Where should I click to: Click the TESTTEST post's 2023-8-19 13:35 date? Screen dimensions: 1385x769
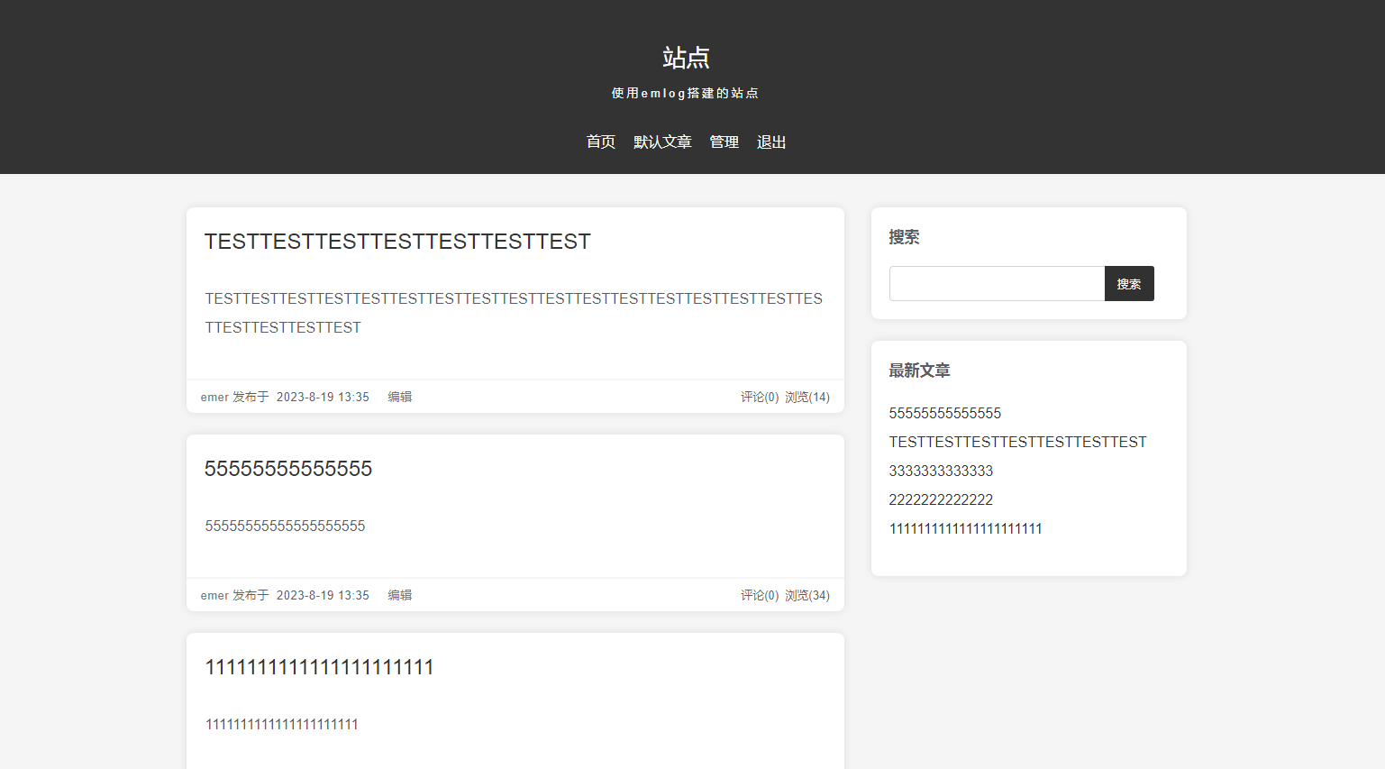pos(323,397)
